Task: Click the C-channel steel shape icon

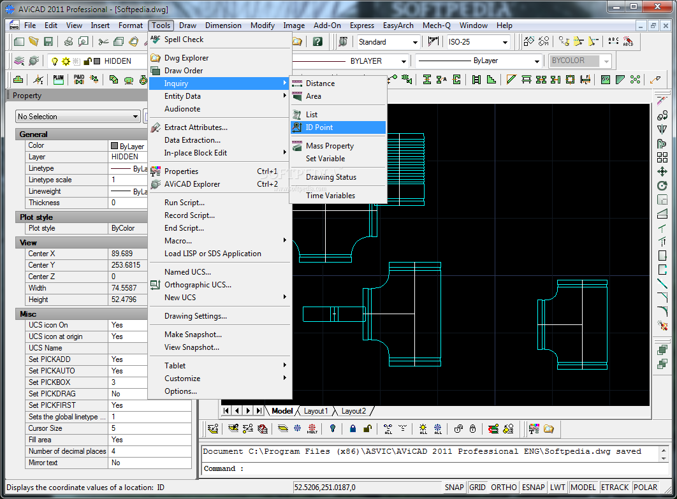Action: click(x=456, y=80)
